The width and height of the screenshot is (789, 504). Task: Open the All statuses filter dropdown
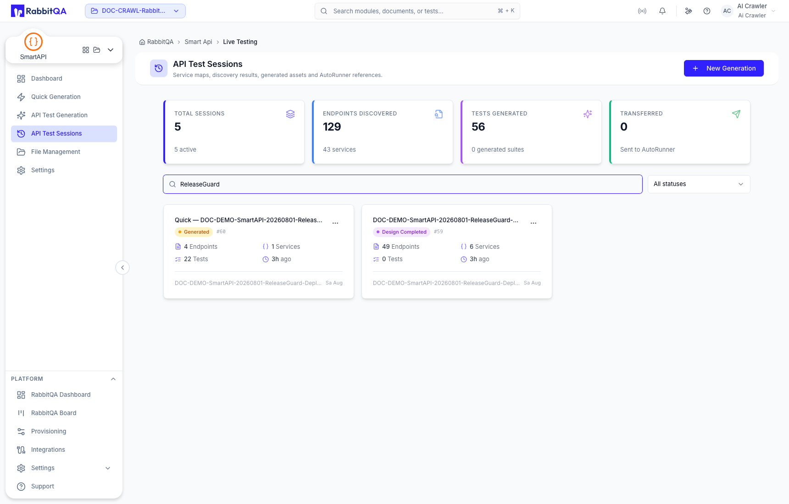(699, 184)
